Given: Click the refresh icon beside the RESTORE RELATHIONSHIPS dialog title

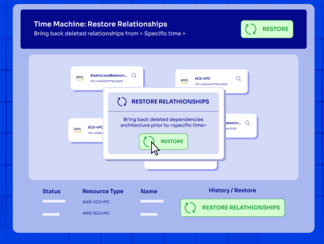Looking at the screenshot, I should pos(122,102).
